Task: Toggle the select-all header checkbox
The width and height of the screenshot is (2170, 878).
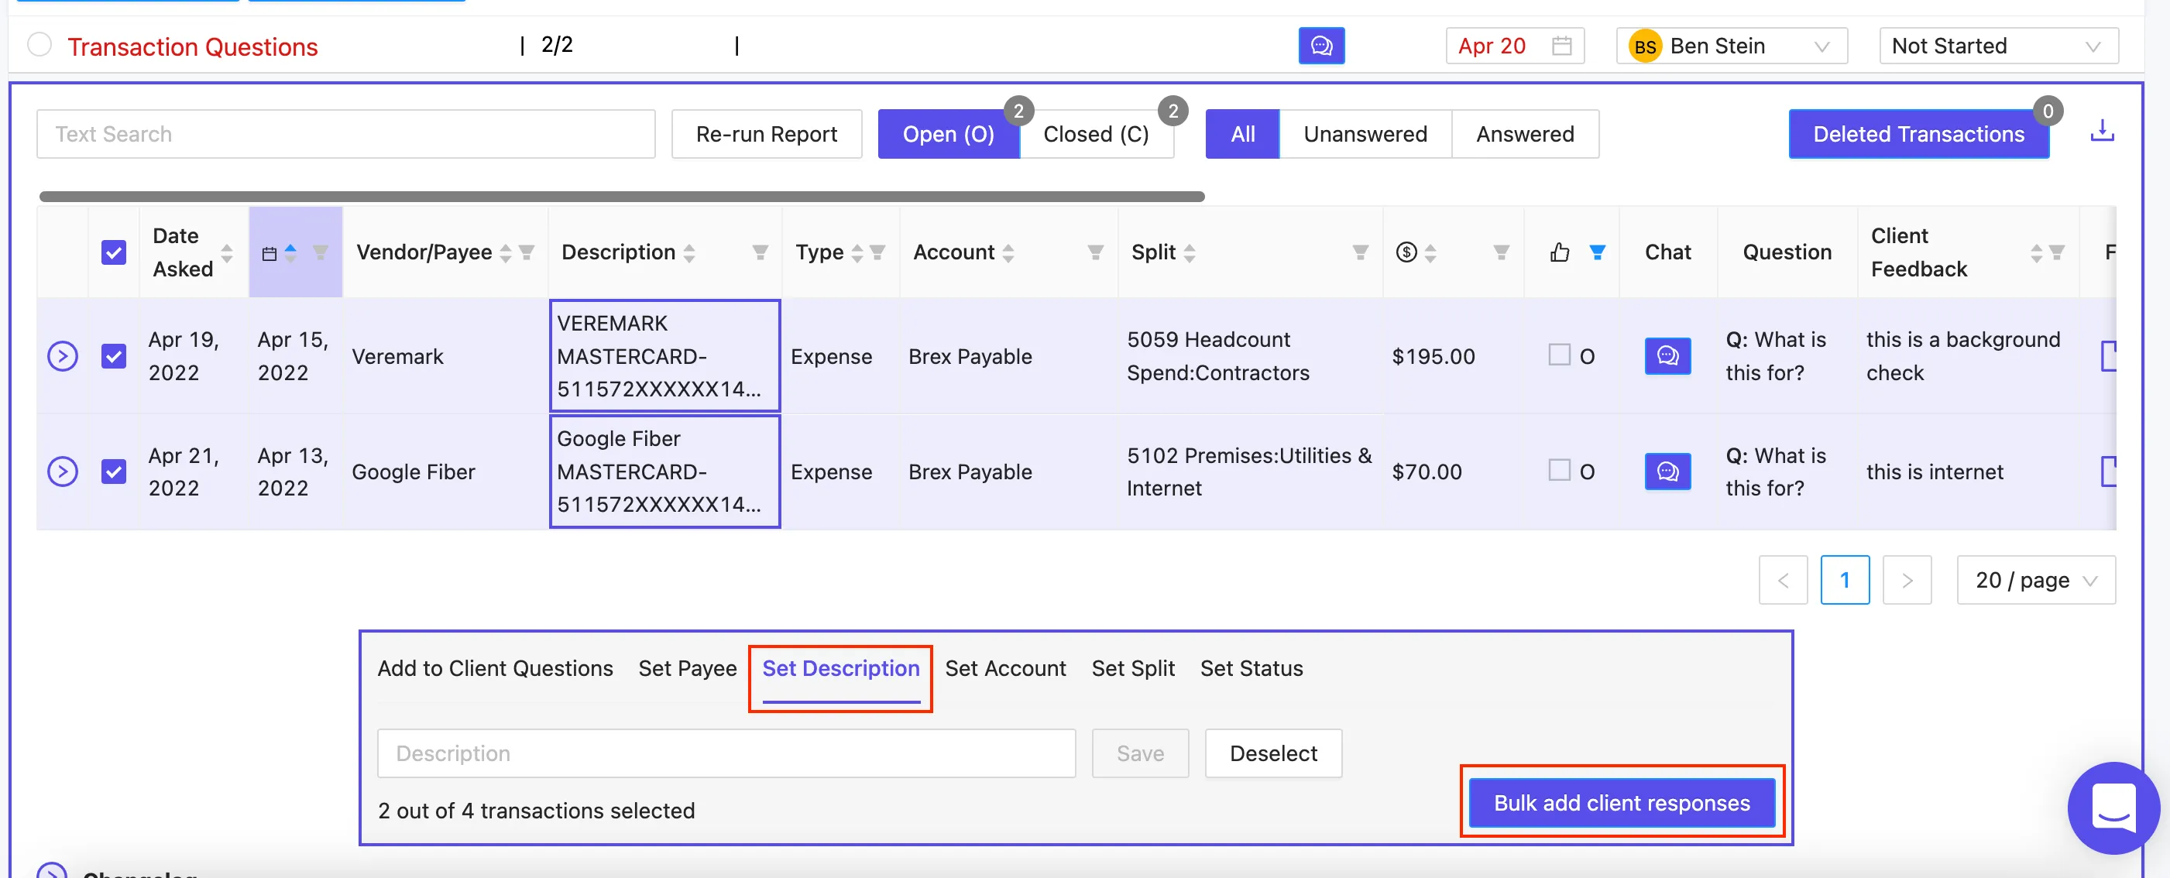Action: click(114, 252)
